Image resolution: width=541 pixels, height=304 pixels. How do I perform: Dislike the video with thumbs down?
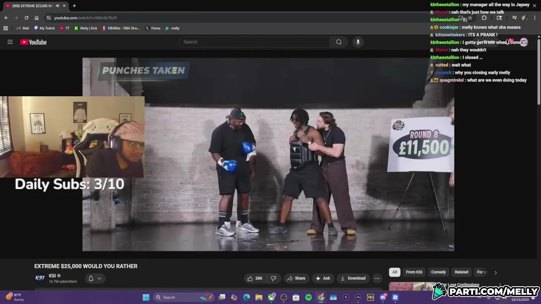(273, 278)
